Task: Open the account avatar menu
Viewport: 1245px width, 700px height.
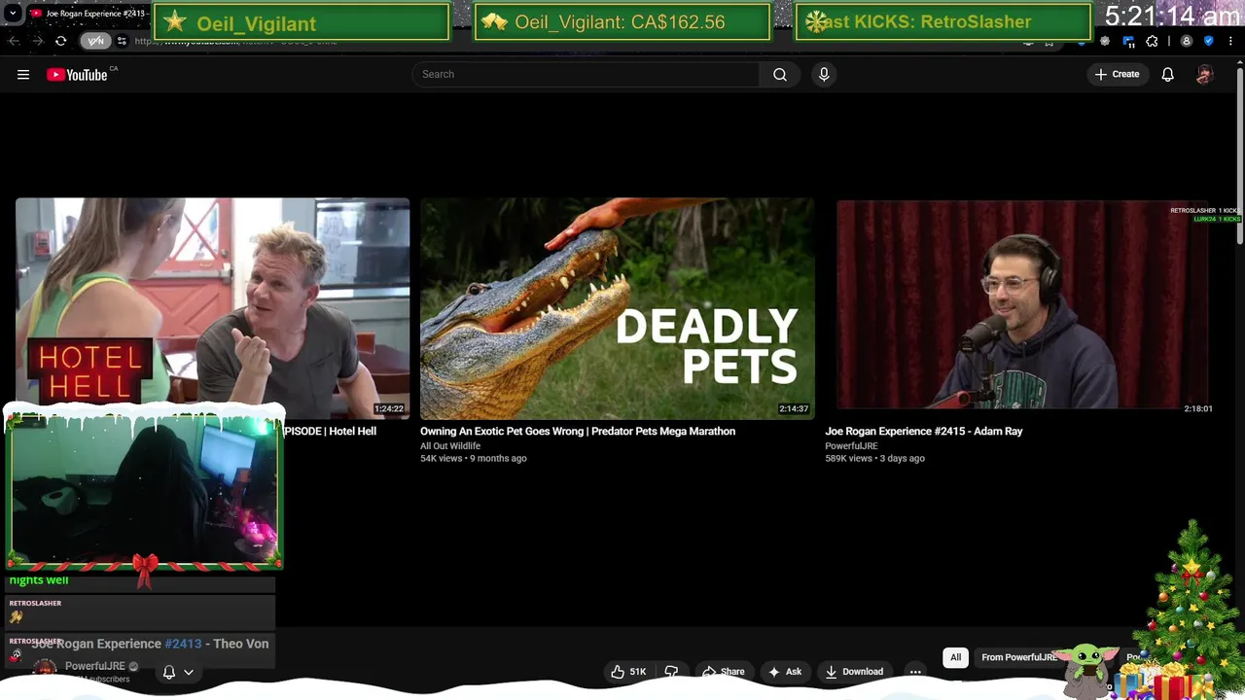Action: click(x=1204, y=75)
